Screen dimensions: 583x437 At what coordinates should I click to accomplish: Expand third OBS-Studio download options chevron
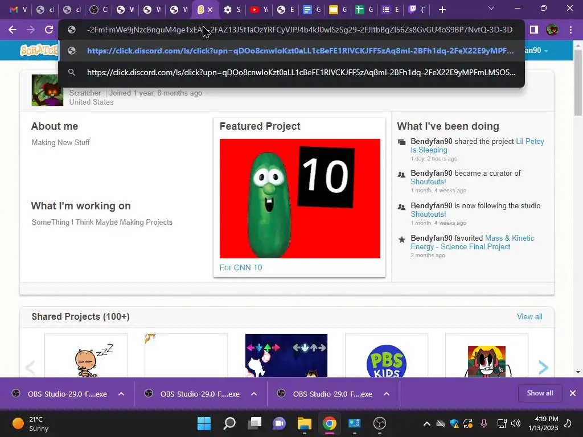387,394
